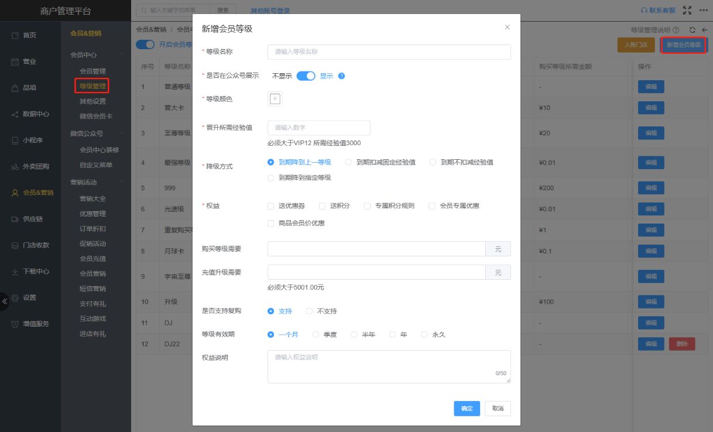The width and height of the screenshot is (713, 432).
Task: Open the 供应链 truck icon
Action: [15, 219]
